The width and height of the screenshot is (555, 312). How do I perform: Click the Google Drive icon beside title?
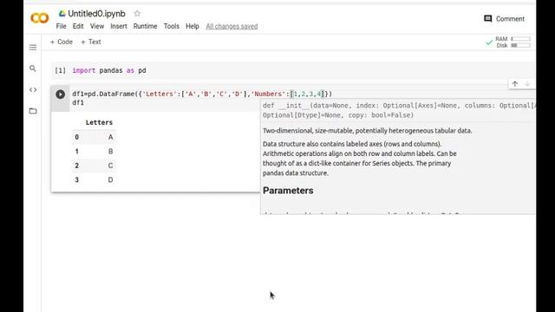[x=62, y=14]
